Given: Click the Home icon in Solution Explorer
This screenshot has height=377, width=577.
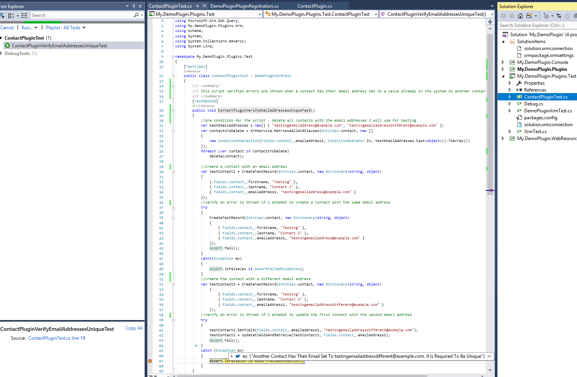Looking at the screenshot, I should point(520,16).
